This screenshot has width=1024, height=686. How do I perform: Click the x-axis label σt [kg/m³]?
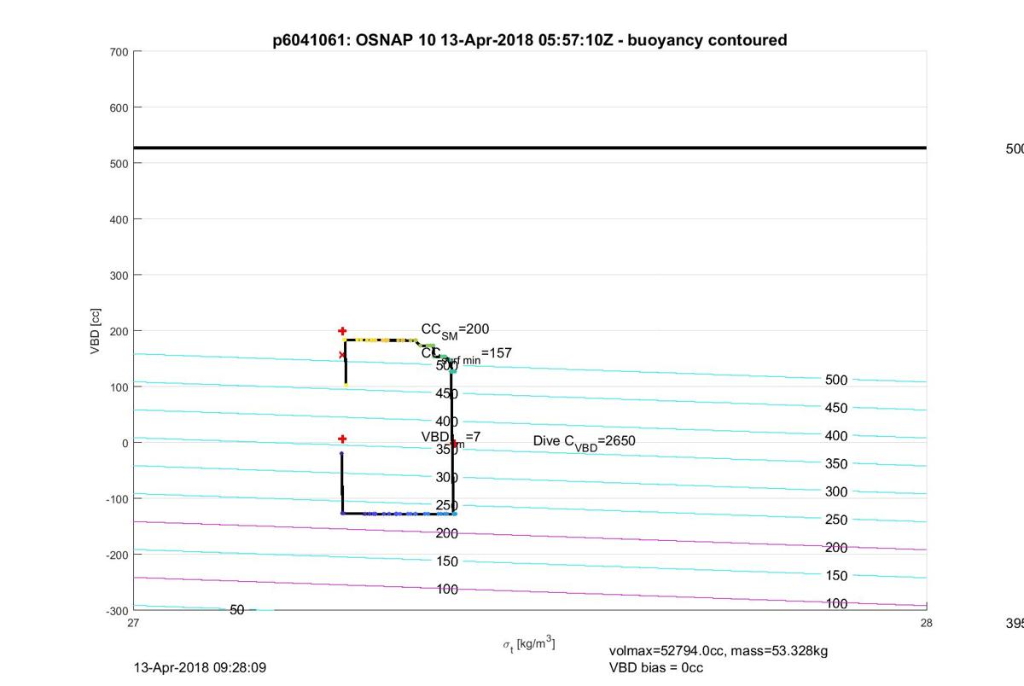coord(528,643)
